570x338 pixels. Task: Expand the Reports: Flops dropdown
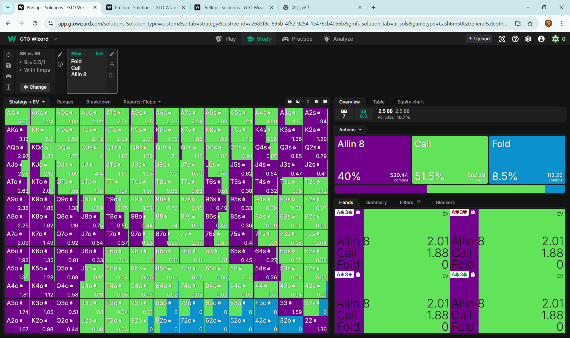pyautogui.click(x=142, y=102)
